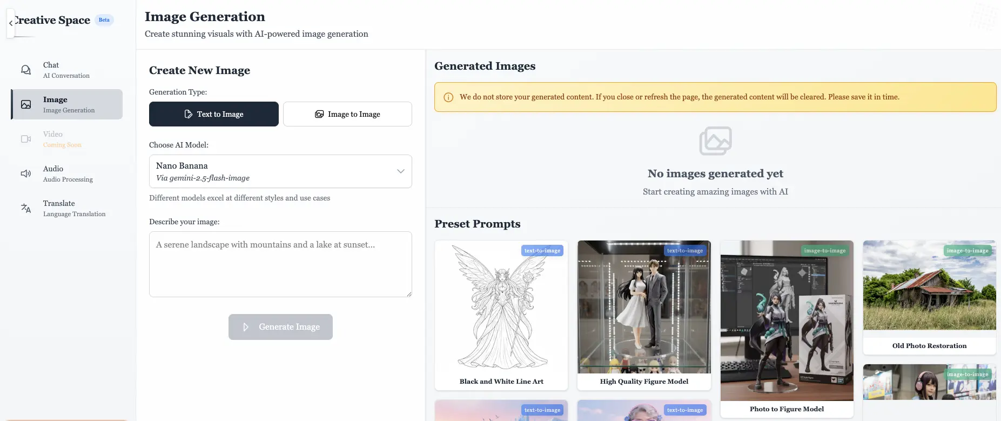Open Translate Language Translation section
The width and height of the screenshot is (1001, 421).
66,208
